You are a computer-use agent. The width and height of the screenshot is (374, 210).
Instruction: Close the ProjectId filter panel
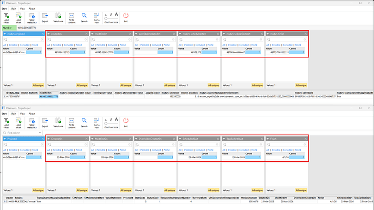[42, 139]
